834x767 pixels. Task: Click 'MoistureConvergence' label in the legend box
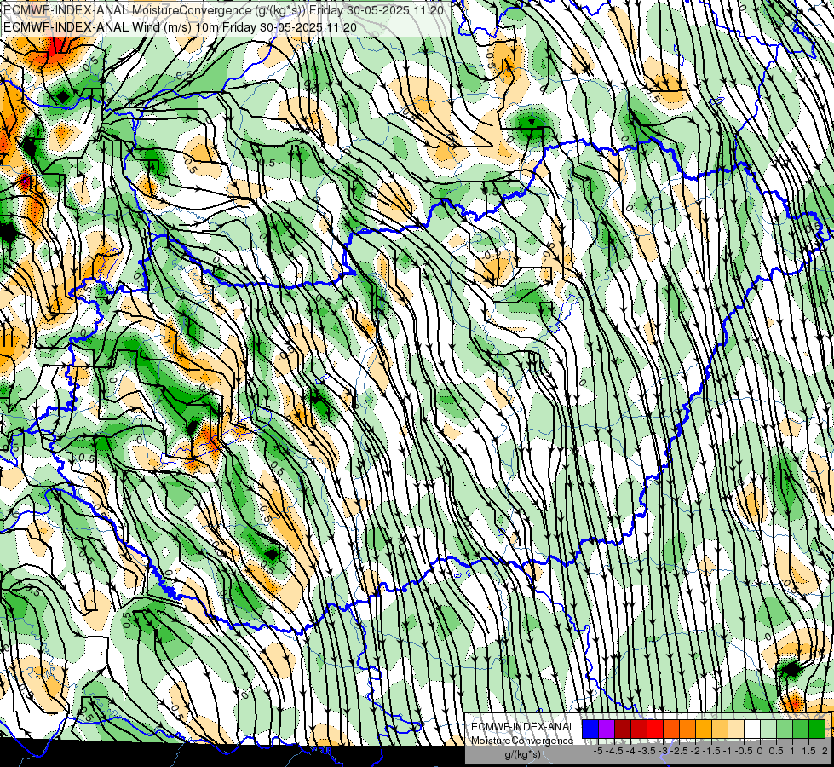coord(522,741)
